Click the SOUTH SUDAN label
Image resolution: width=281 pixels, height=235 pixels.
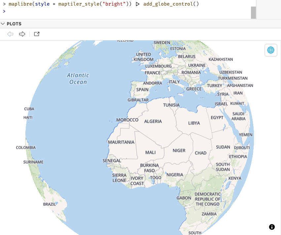(x=223, y=167)
